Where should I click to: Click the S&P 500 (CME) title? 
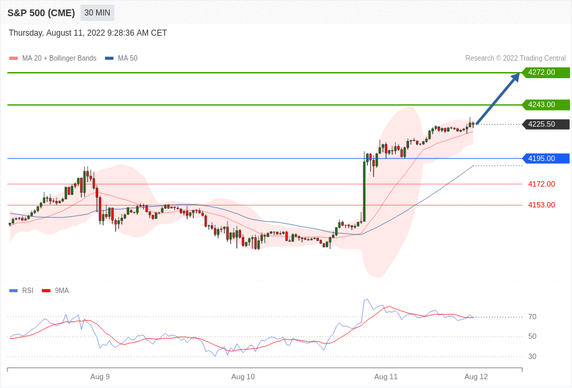(41, 13)
